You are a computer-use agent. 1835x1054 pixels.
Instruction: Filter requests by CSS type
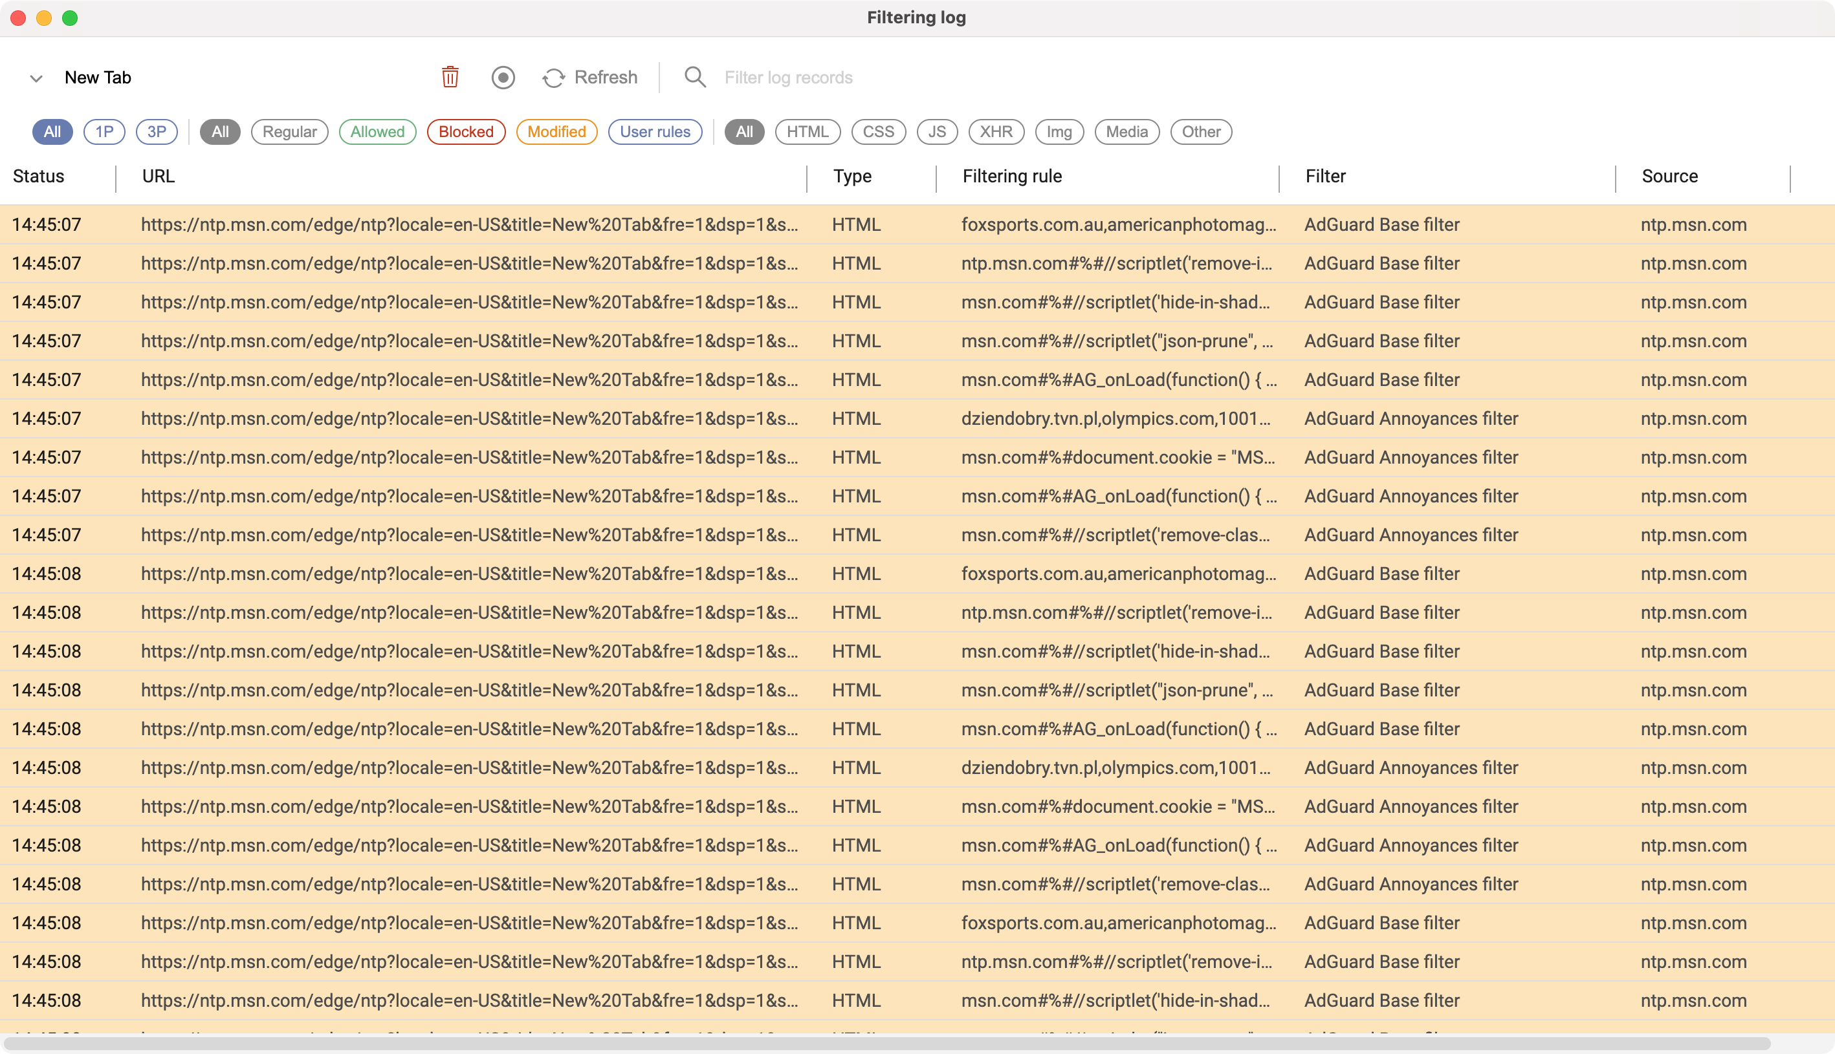coord(879,132)
